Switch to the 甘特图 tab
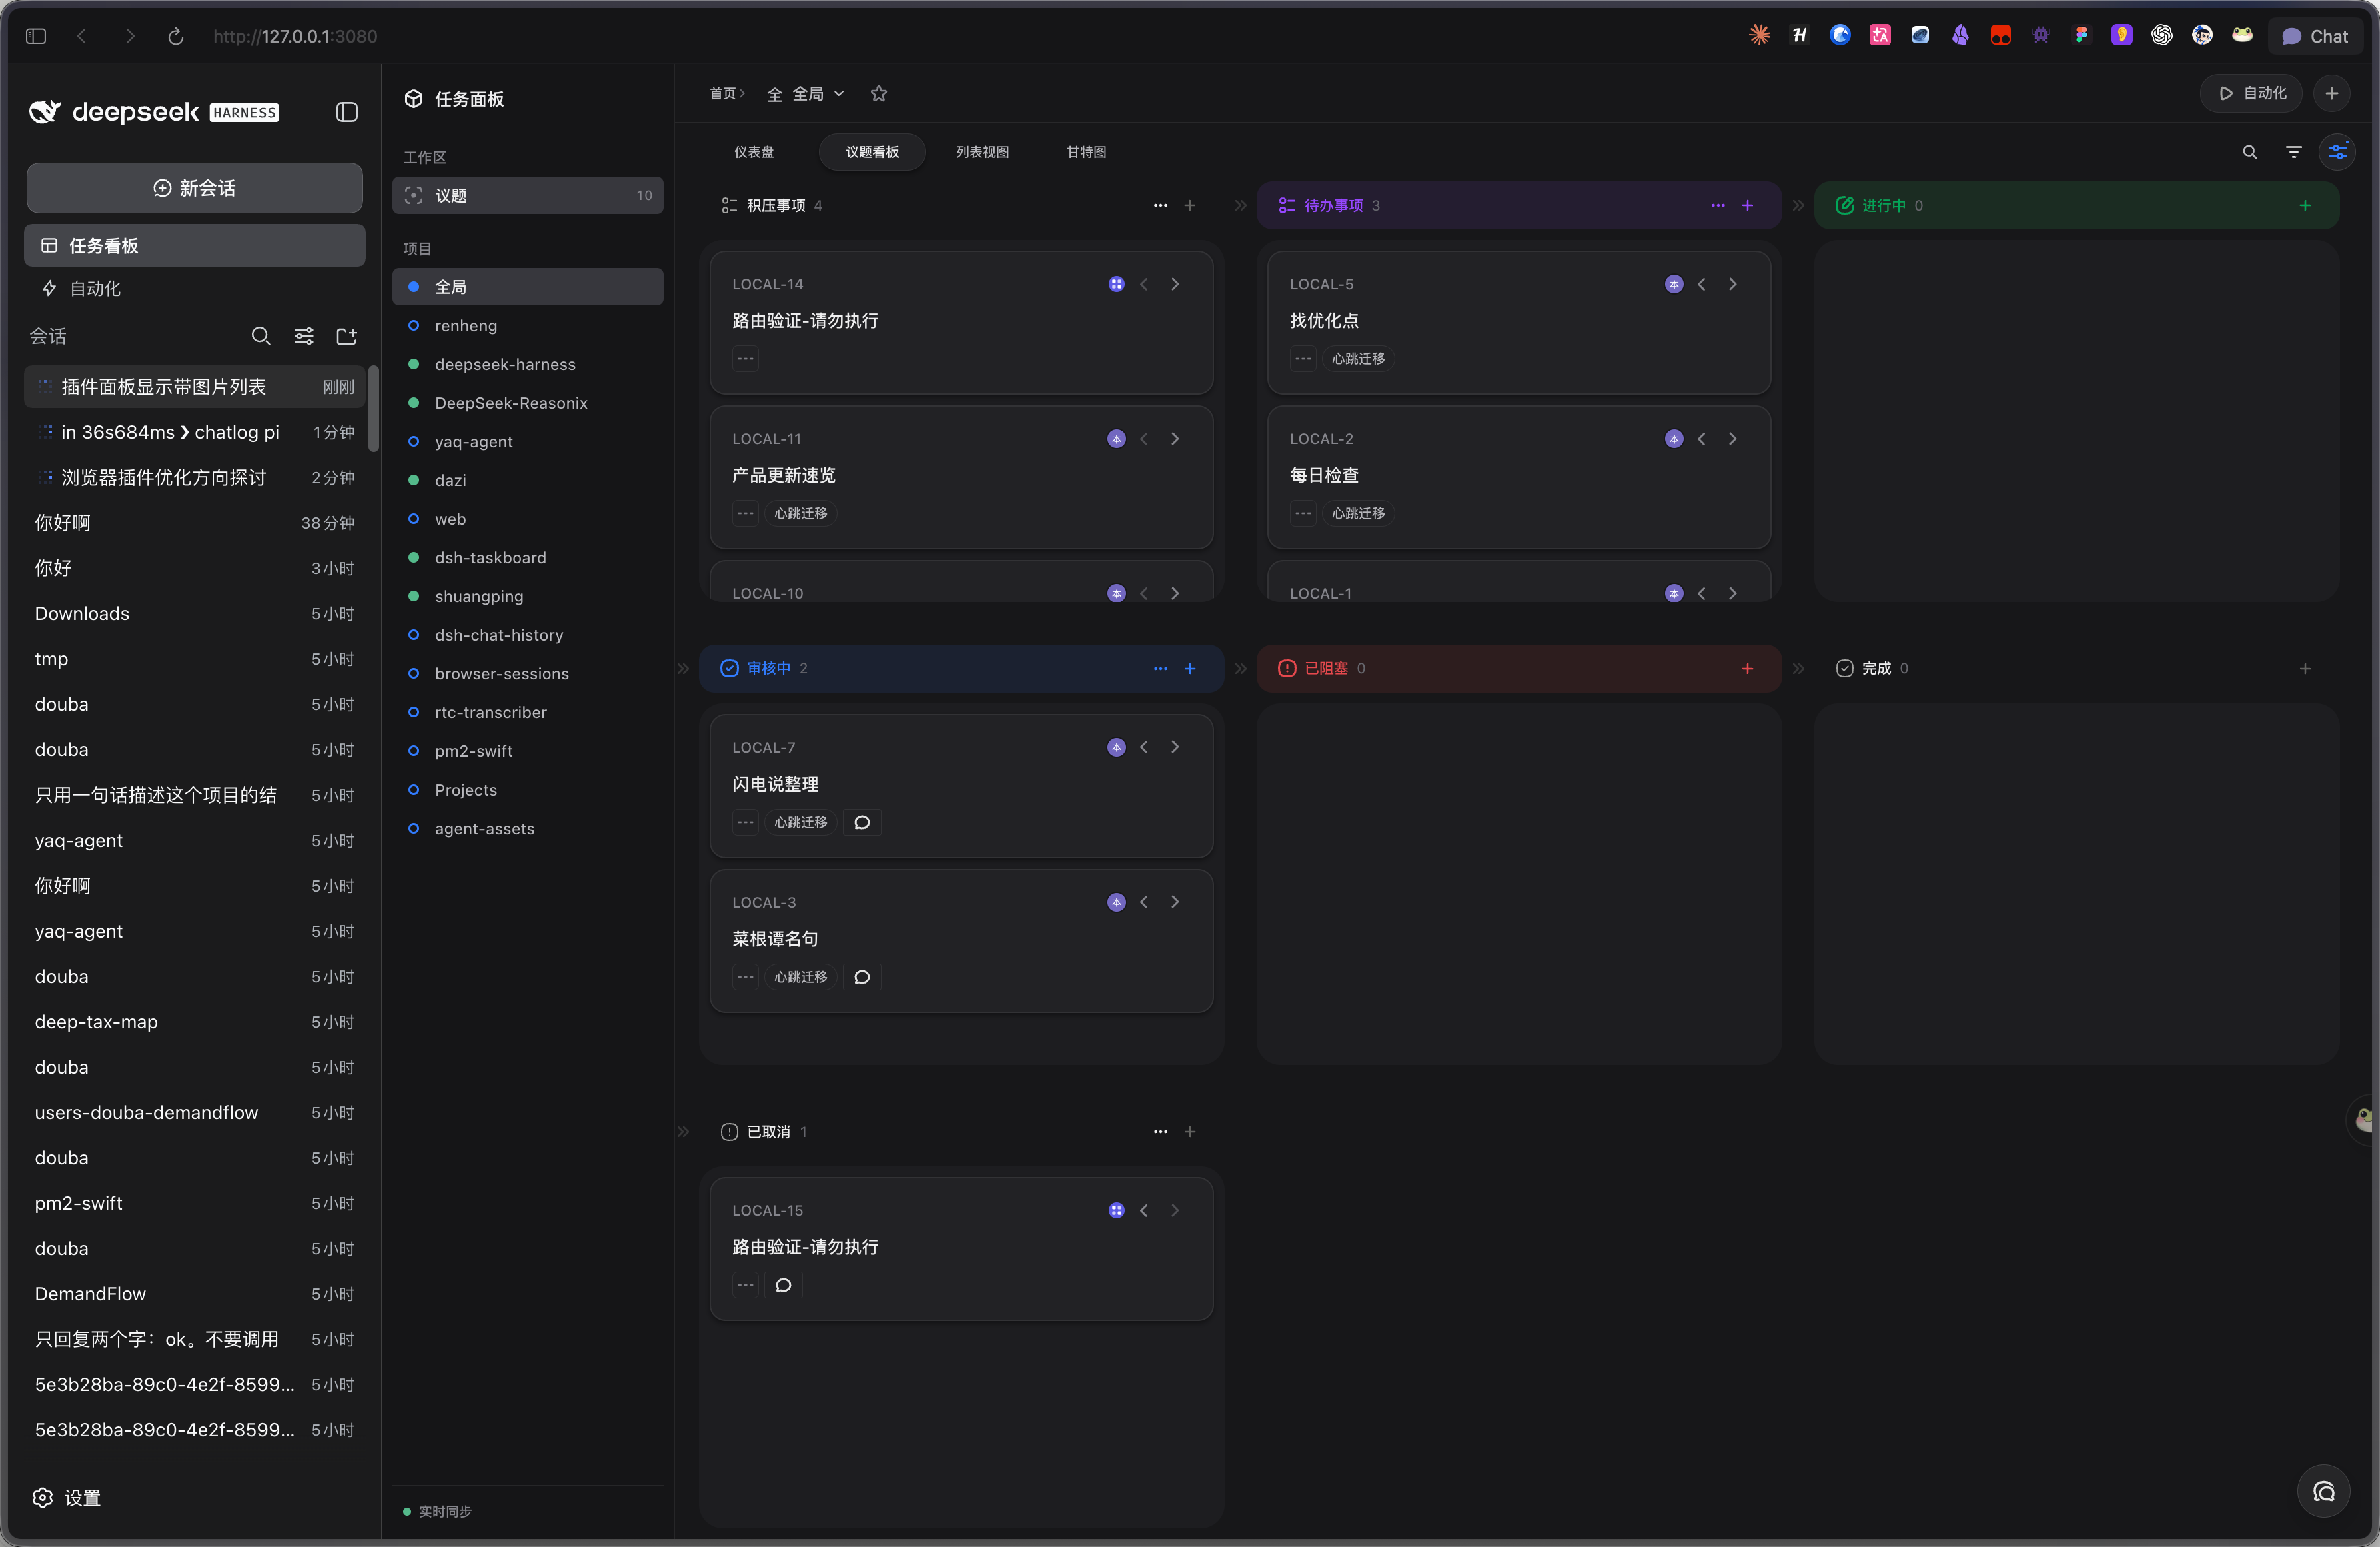The height and width of the screenshot is (1547, 2380). tap(1086, 152)
